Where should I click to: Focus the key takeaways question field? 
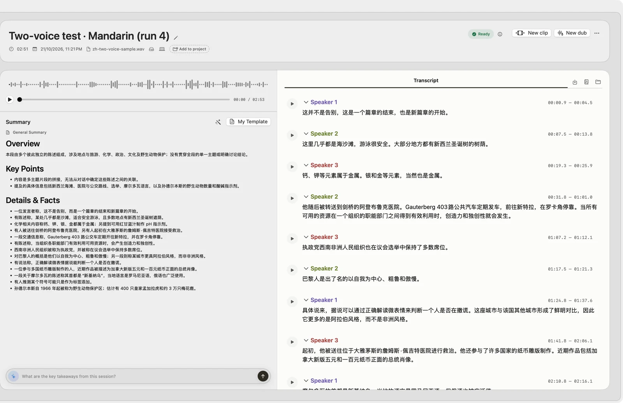pyautogui.click(x=137, y=376)
